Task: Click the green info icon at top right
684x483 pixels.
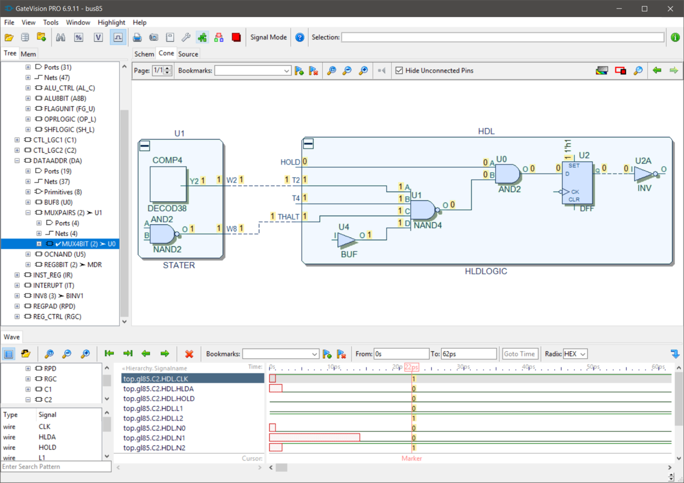Action: click(675, 37)
